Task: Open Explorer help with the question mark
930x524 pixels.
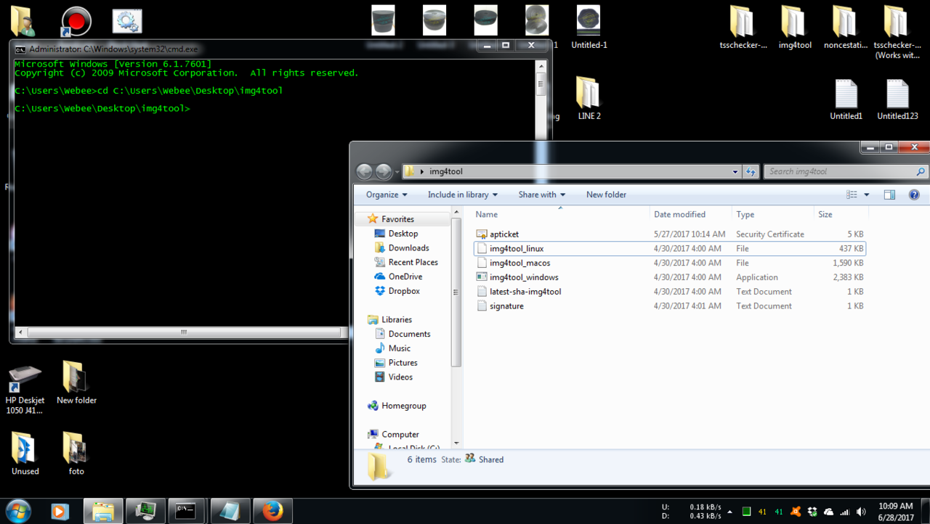Action: point(914,195)
